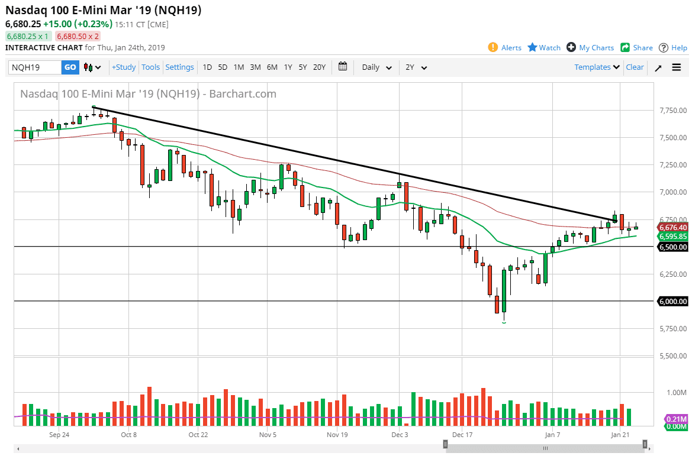692x456 pixels.
Task: Open the Settings menu item
Action: pos(179,67)
